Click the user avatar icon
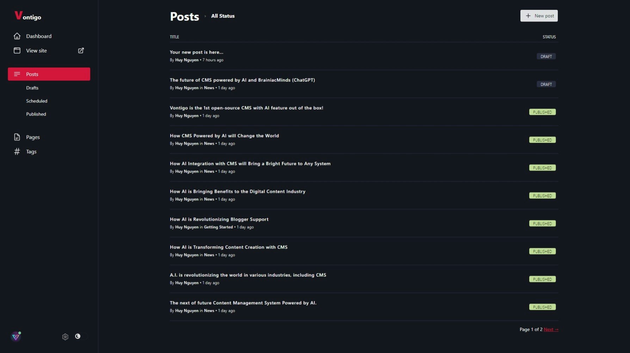This screenshot has width=630, height=353. pos(16,337)
